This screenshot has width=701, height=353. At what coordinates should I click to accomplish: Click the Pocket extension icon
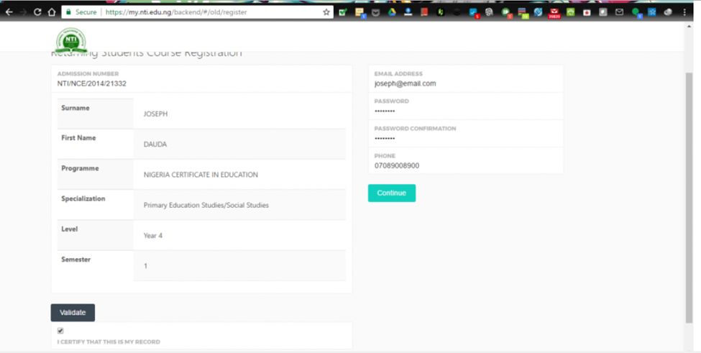pyautogui.click(x=375, y=12)
